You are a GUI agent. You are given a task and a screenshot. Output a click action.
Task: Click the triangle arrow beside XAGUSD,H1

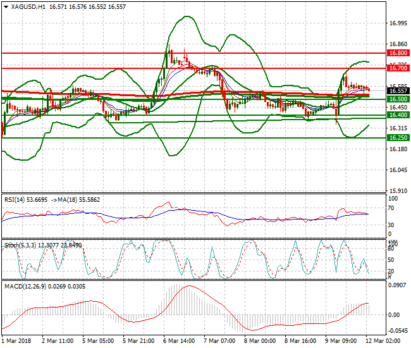point(6,6)
